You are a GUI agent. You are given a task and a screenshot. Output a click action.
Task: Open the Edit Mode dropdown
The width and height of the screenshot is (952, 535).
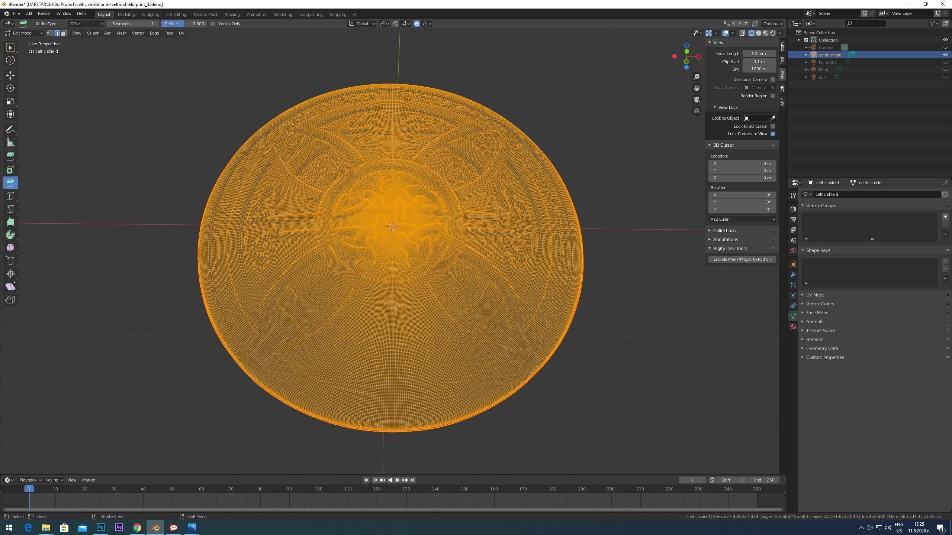coord(24,33)
